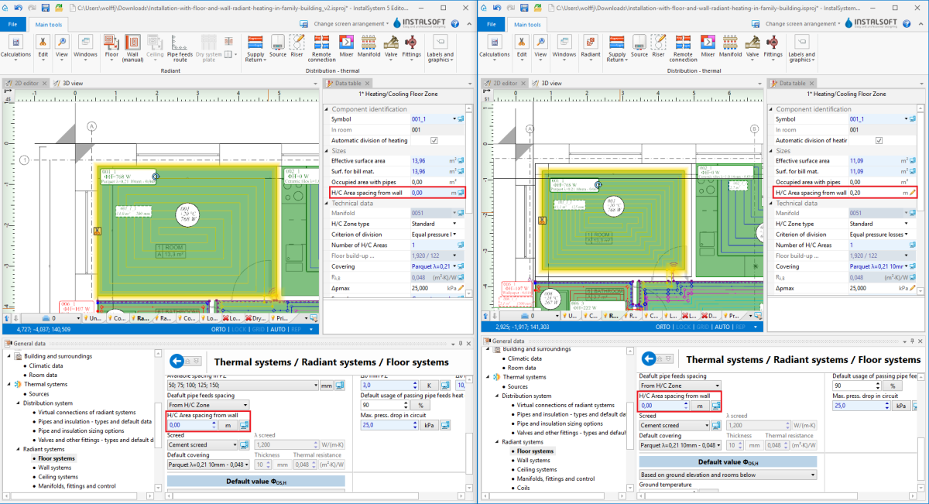Toggle Automatic division of heating checkbox in left window

(x=434, y=140)
